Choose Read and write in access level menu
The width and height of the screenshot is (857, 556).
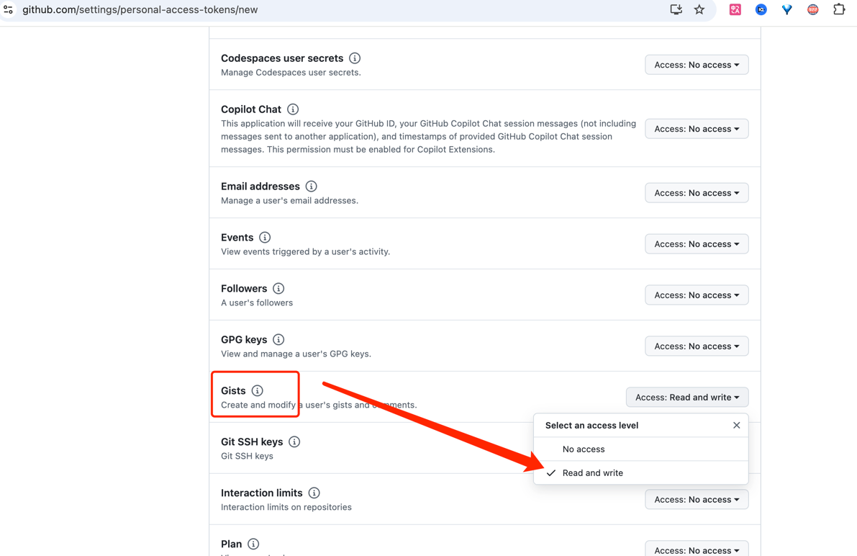click(640, 473)
